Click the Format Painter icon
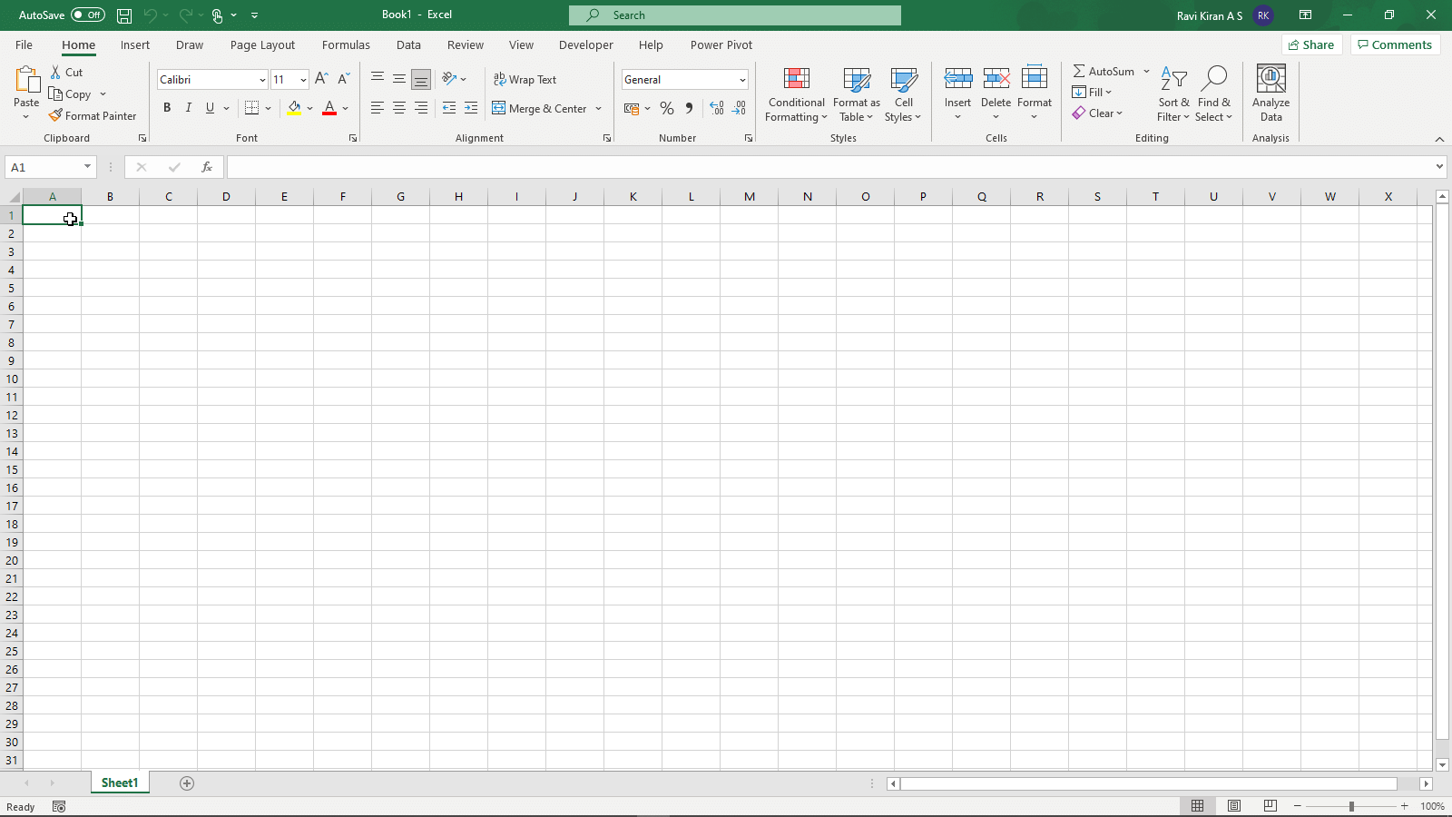This screenshot has width=1452, height=817. (x=55, y=115)
